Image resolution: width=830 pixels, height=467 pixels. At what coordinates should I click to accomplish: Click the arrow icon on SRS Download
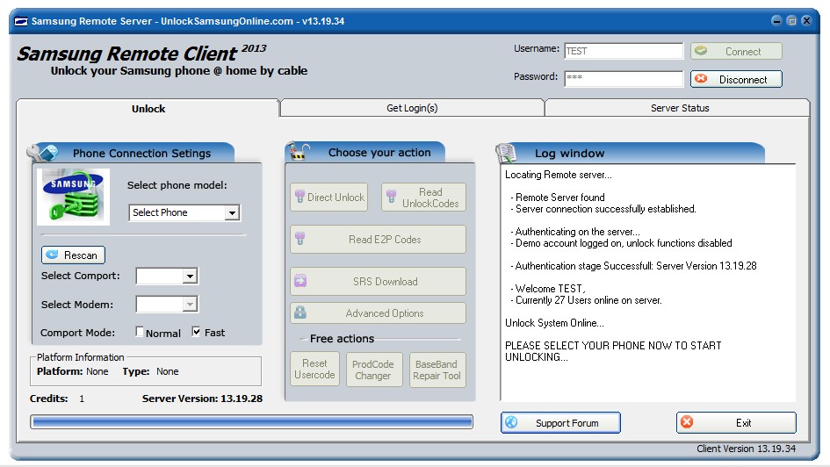point(300,281)
